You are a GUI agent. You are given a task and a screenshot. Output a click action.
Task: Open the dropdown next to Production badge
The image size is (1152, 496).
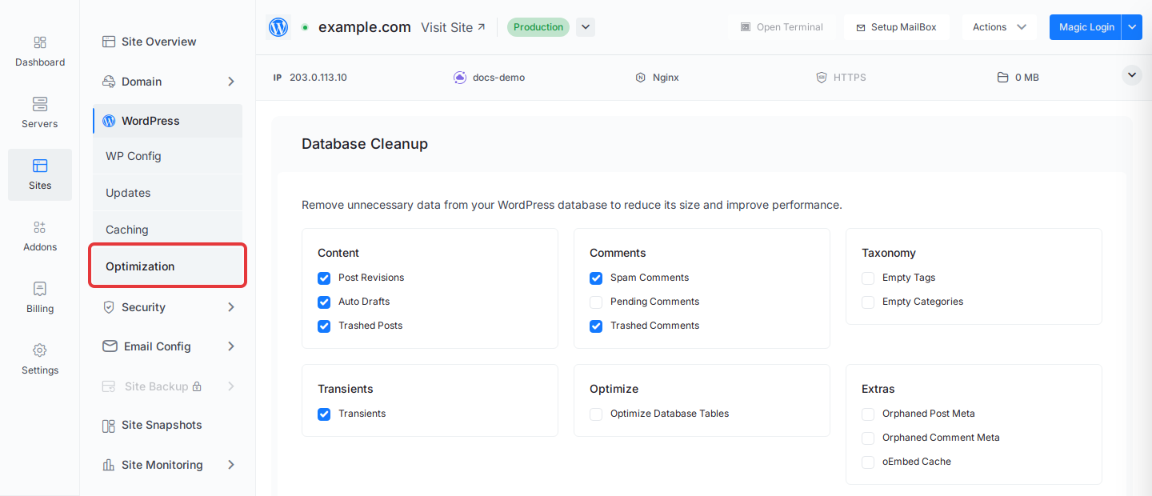click(x=586, y=27)
